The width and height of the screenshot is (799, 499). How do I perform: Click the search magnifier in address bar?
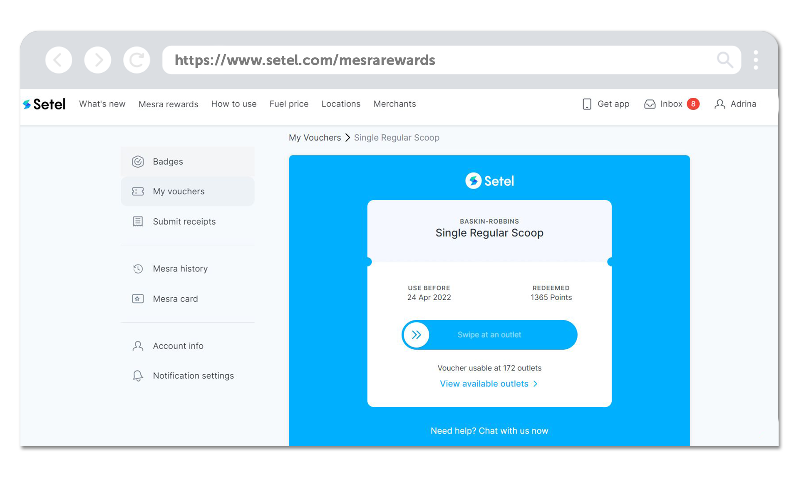[725, 60]
